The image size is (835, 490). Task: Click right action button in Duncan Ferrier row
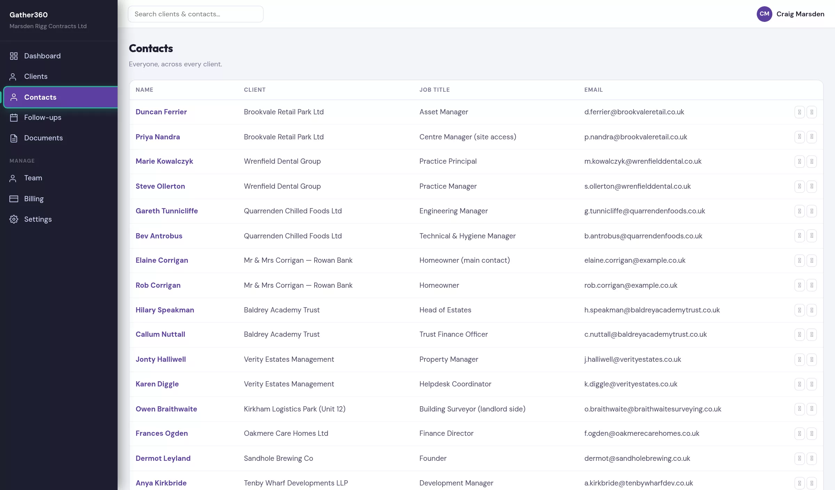[812, 112]
